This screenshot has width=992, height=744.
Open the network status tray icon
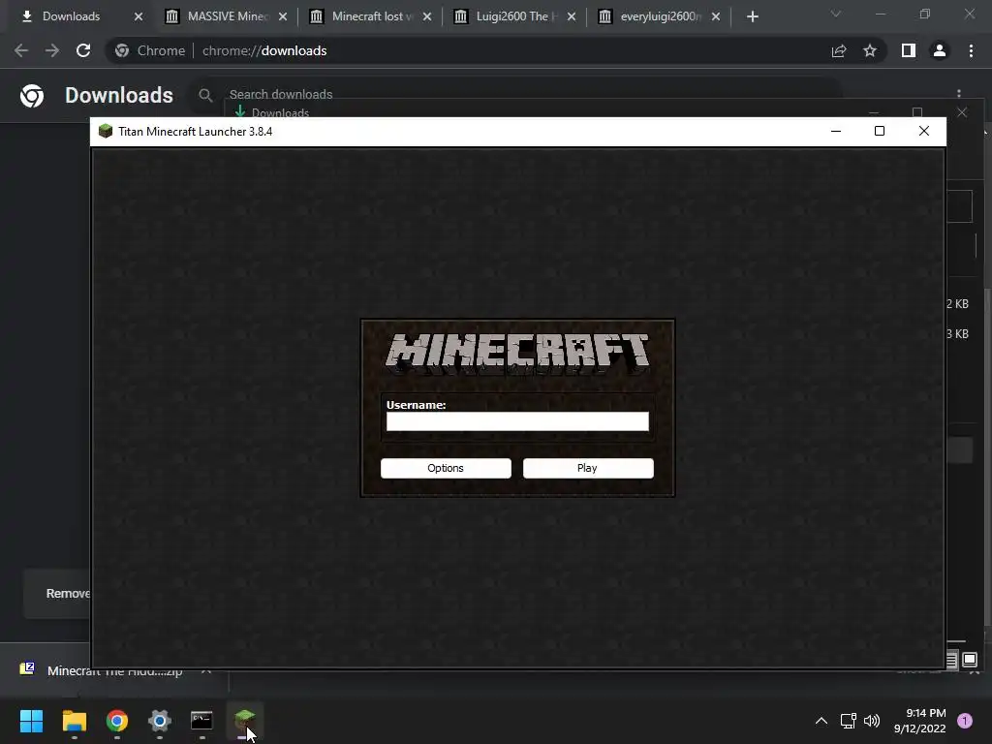click(848, 721)
